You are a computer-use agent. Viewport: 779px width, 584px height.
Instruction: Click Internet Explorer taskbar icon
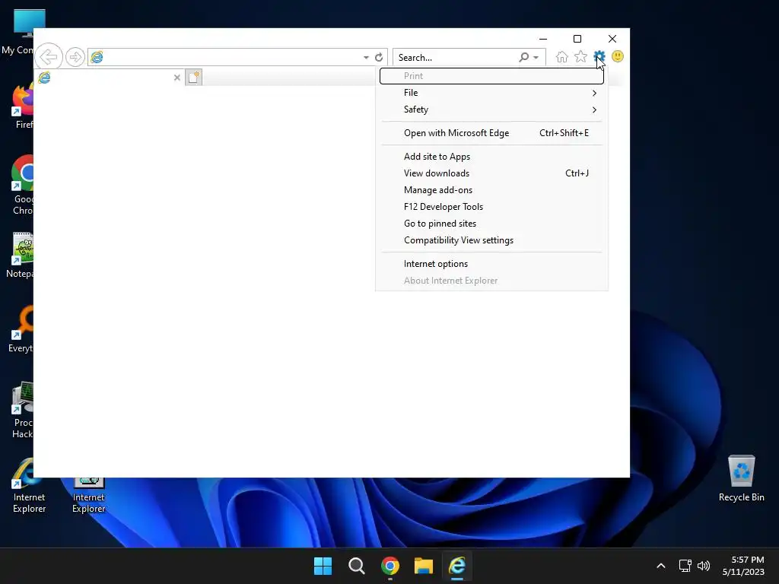[x=457, y=566]
